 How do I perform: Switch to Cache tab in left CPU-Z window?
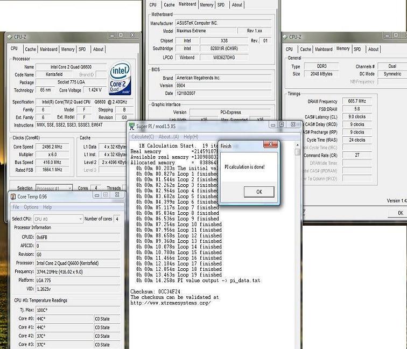30,49
